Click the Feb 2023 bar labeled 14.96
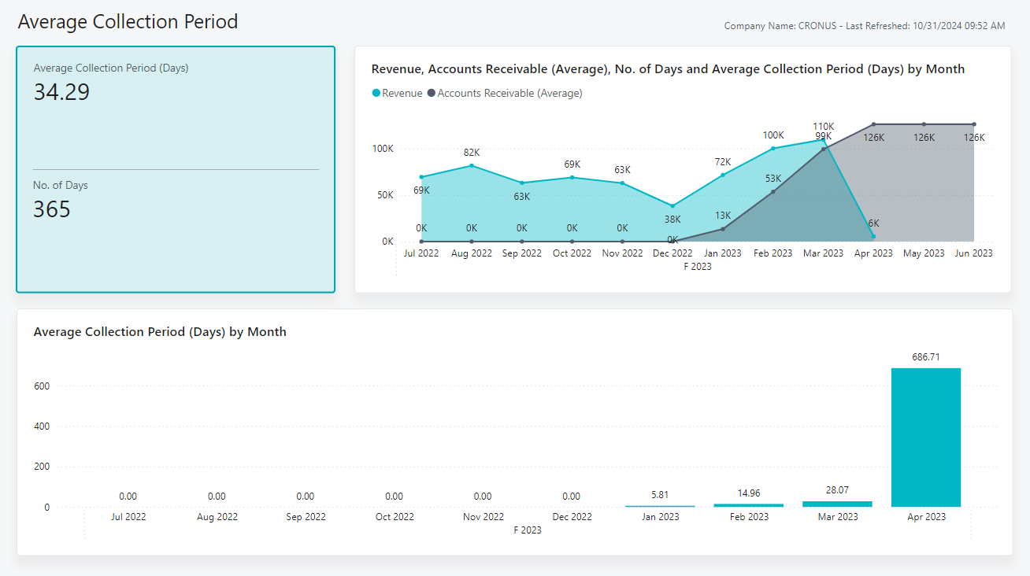This screenshot has height=576, width=1030. (749, 504)
